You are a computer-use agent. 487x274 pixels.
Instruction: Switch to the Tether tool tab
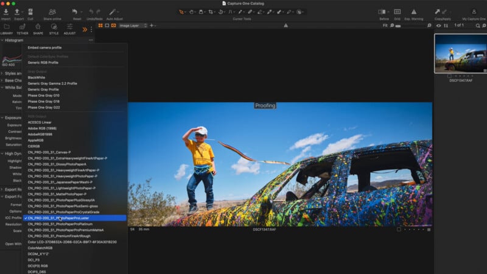(x=22, y=29)
